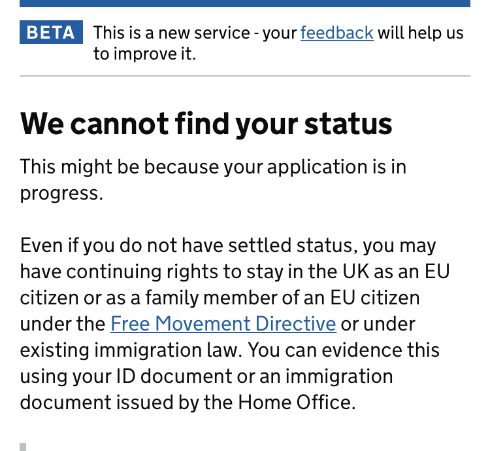Click the word 'progress.' in first paragraph
Viewport: 490px width, 451px height.
pos(61,193)
